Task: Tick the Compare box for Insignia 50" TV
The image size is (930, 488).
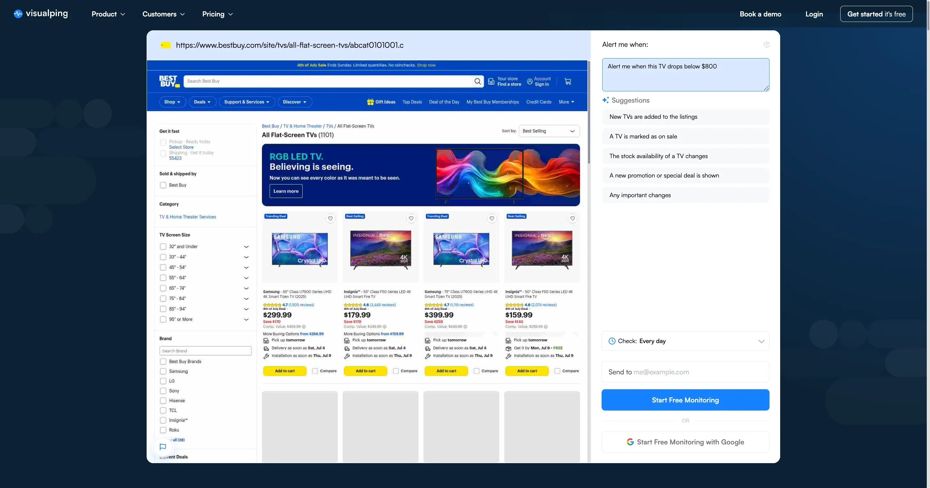Action: coord(557,371)
